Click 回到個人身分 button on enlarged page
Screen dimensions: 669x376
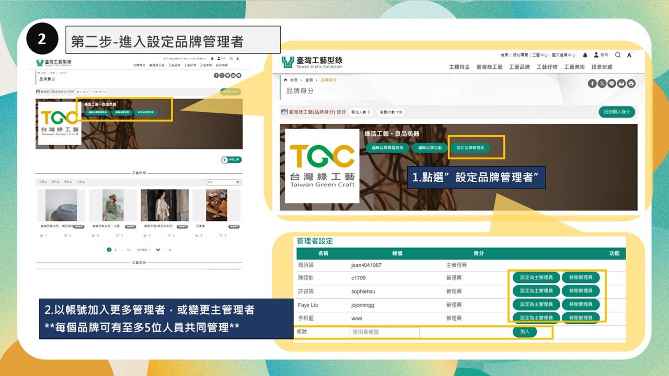pyautogui.click(x=617, y=112)
